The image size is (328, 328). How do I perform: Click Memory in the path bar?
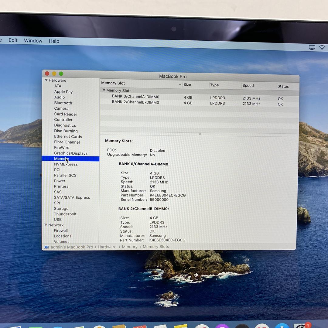pyautogui.click(x=130, y=247)
